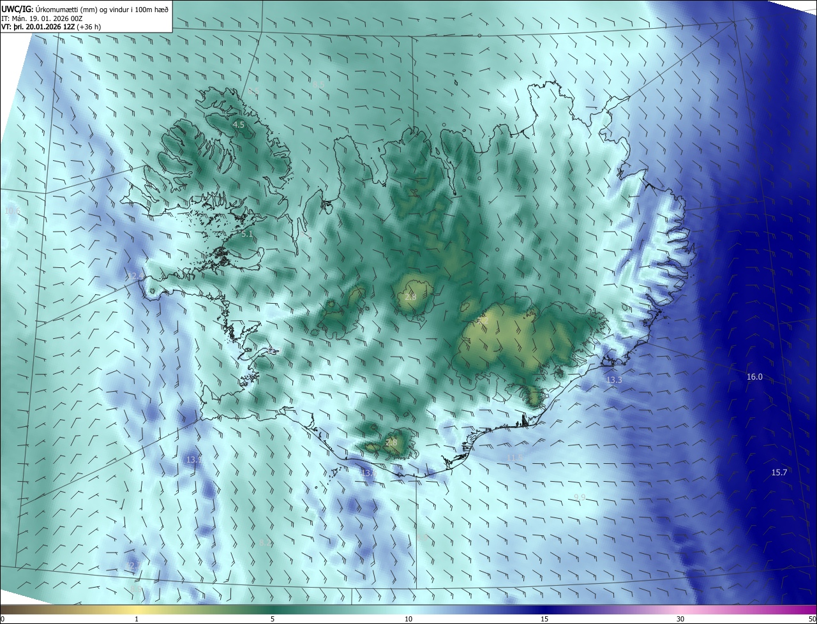Image resolution: width=817 pixels, height=624 pixels.
Task: Click the 12.4 value label
Action: pos(135,276)
